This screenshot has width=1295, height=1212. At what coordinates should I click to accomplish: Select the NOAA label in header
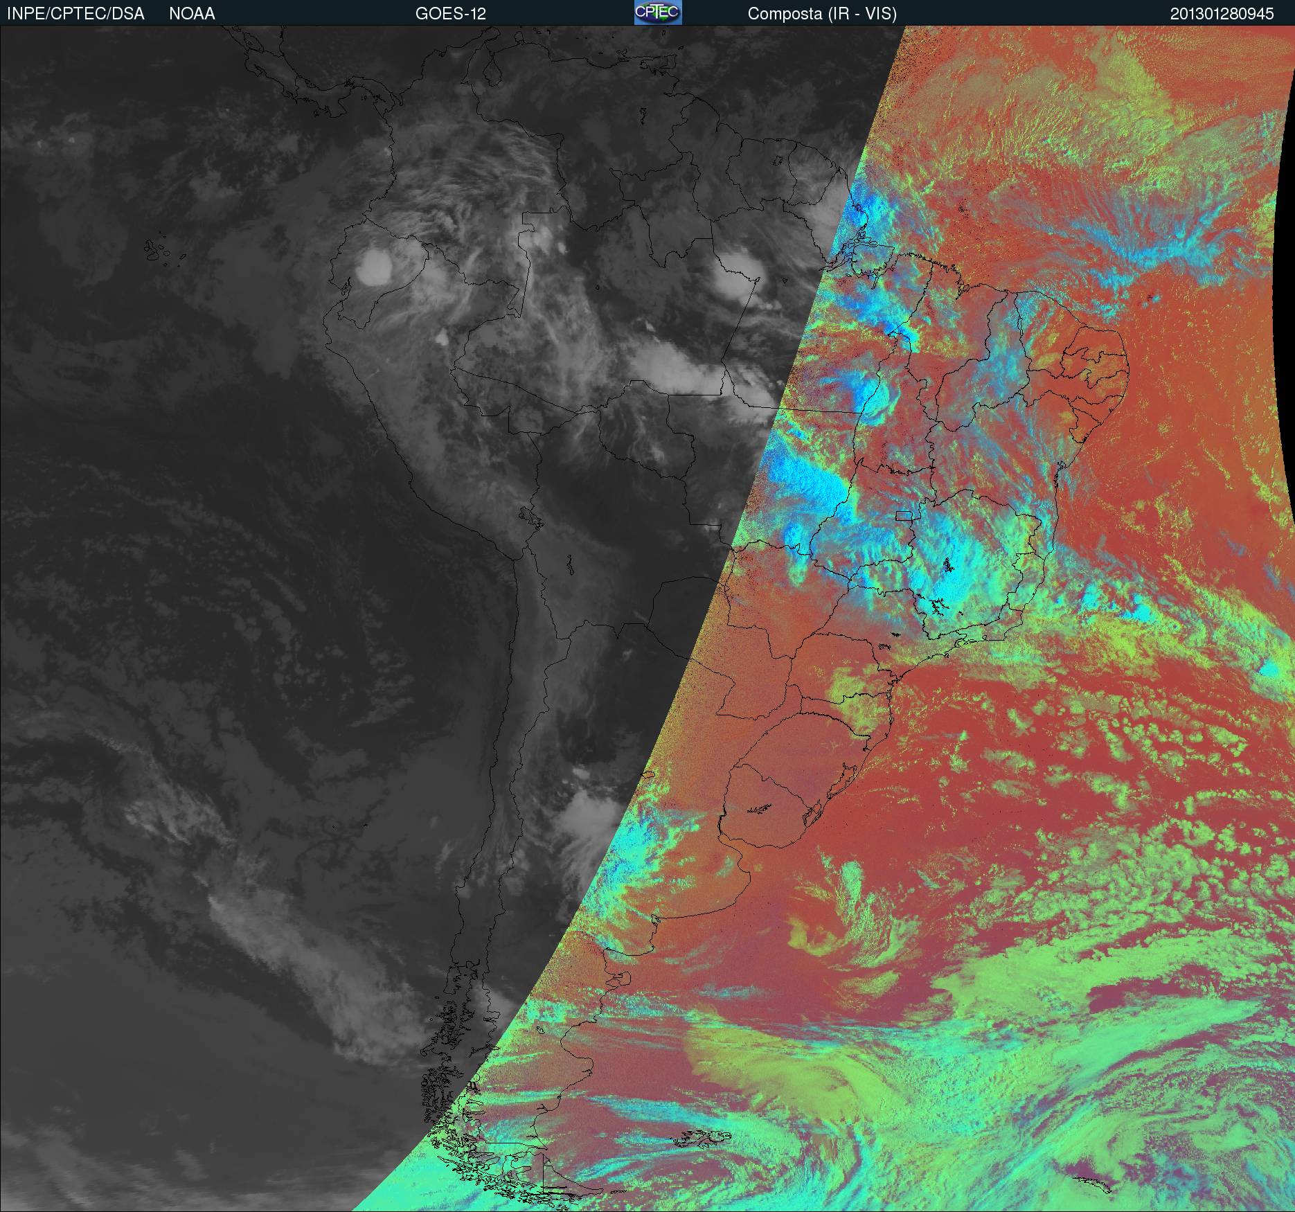192,14
